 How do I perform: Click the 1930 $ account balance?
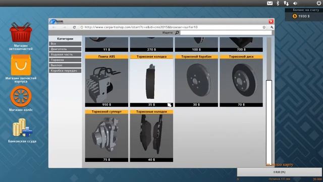(304, 16)
